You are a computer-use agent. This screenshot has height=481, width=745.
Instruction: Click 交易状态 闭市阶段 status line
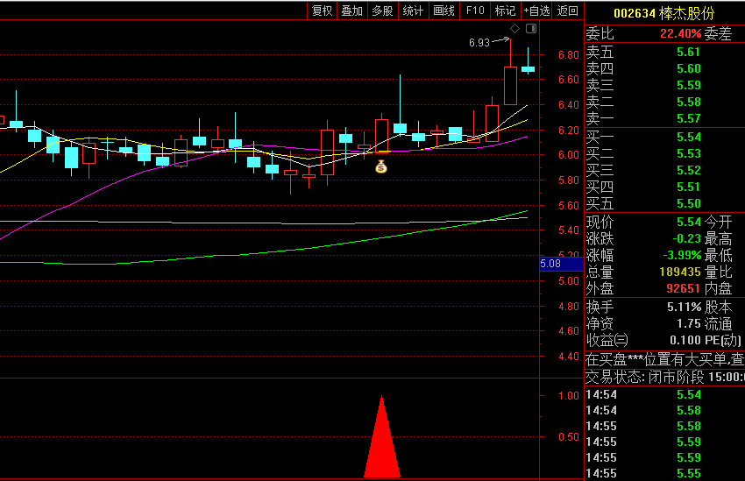(x=664, y=377)
